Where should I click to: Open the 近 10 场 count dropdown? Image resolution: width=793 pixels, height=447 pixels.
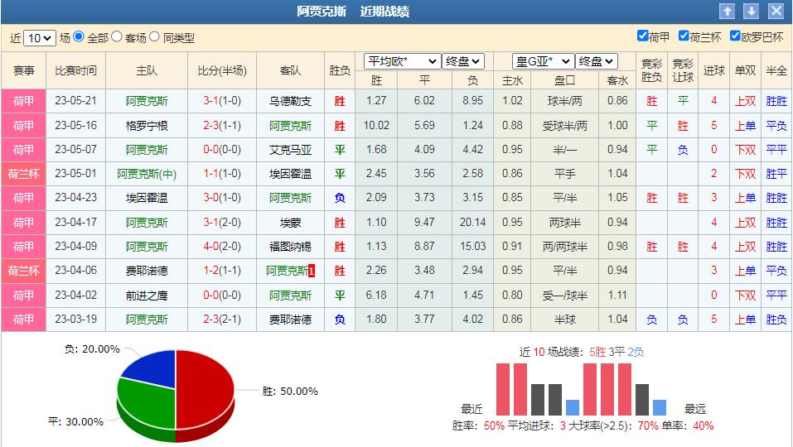coord(40,38)
